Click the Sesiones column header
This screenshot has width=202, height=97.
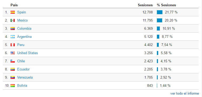tap(145, 5)
